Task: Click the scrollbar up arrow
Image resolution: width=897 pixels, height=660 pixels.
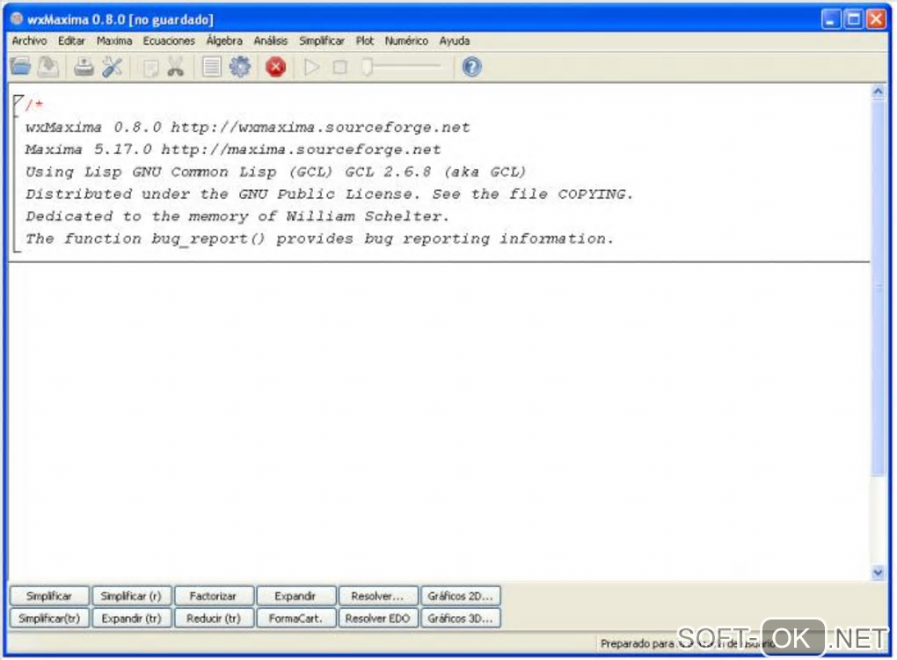Action: point(879,92)
